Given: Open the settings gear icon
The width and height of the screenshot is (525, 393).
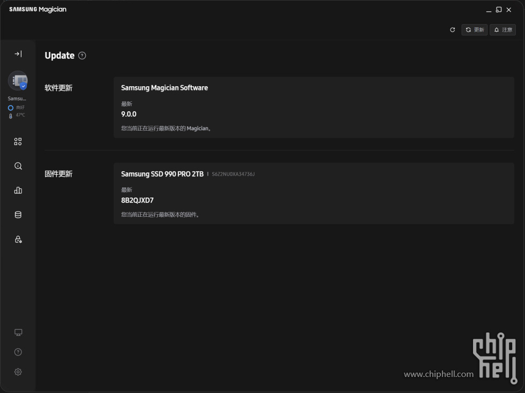Looking at the screenshot, I should (18, 372).
